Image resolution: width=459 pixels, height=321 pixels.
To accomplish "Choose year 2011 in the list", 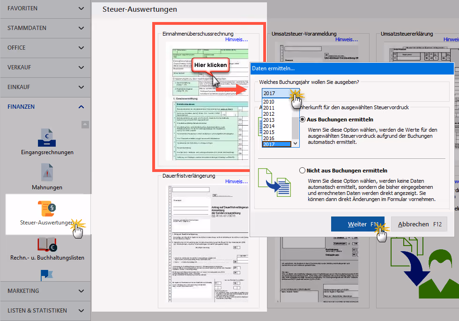I will point(269,108).
